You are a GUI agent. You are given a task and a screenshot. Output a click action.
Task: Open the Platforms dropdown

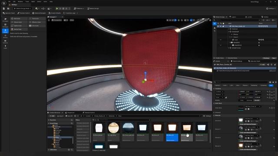coord(79,9)
